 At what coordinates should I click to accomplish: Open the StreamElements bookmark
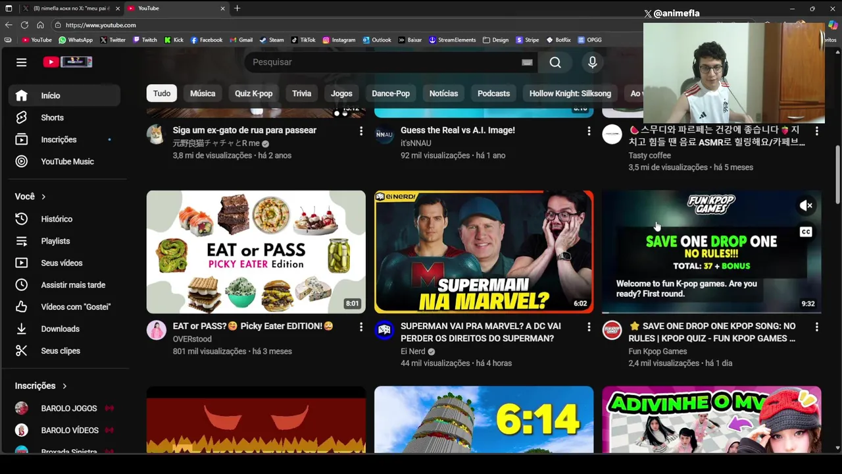[x=452, y=40]
